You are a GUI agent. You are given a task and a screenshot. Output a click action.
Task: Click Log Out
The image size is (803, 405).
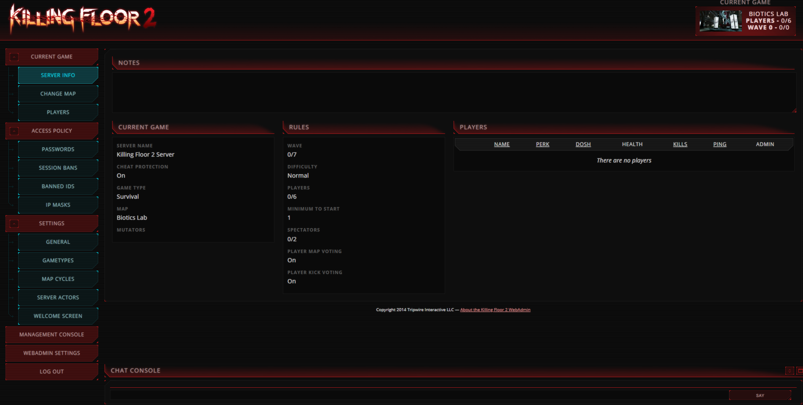(x=52, y=372)
